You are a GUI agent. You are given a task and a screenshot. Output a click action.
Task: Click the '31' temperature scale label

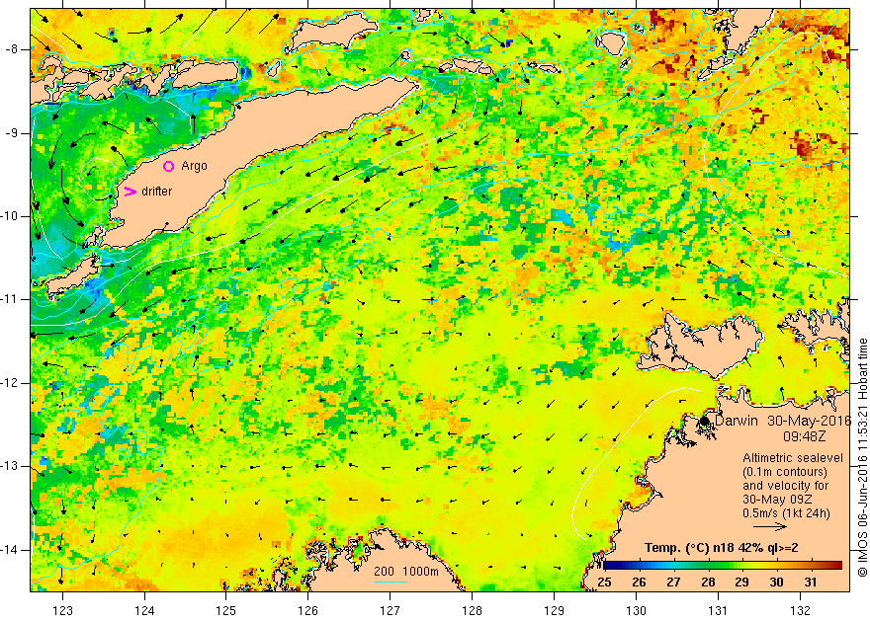811,582
